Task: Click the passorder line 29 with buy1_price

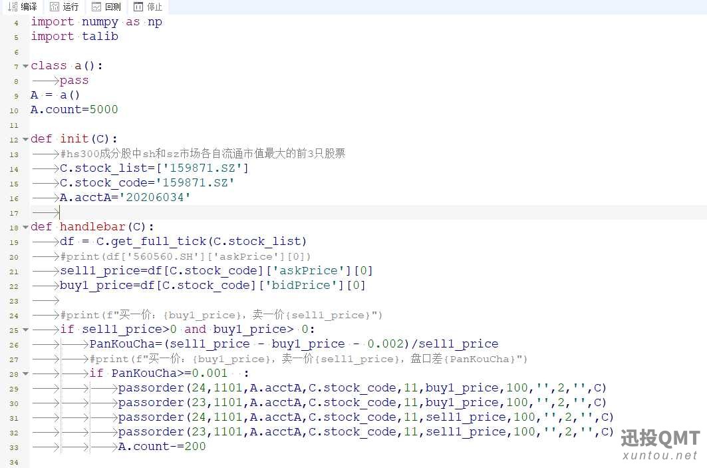Action: [362, 388]
